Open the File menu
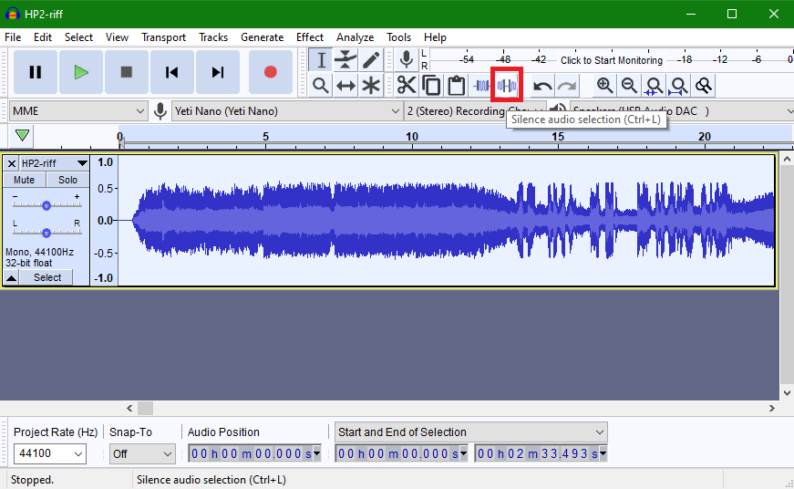The width and height of the screenshot is (794, 489). [x=13, y=37]
